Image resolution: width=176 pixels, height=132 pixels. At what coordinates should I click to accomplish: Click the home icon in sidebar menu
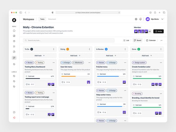14,31
